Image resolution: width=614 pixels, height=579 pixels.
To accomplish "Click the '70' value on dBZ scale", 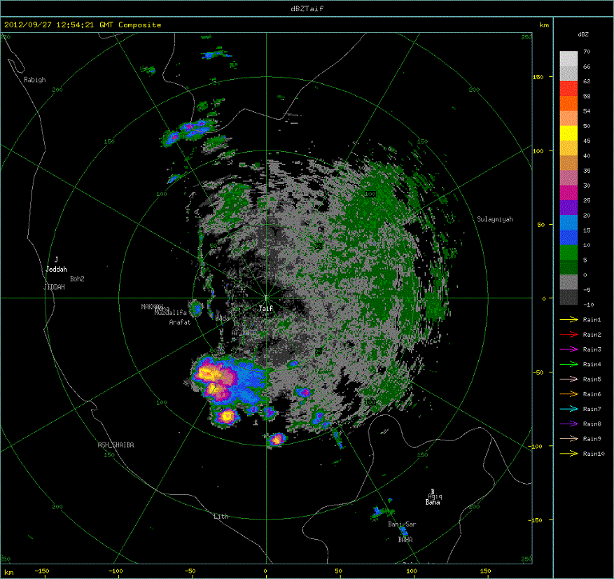I will coord(587,51).
